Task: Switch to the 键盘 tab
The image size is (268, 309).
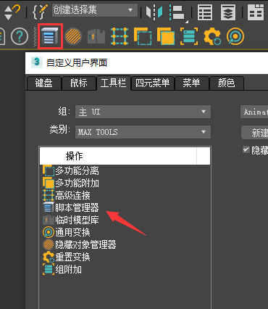Action: point(43,83)
